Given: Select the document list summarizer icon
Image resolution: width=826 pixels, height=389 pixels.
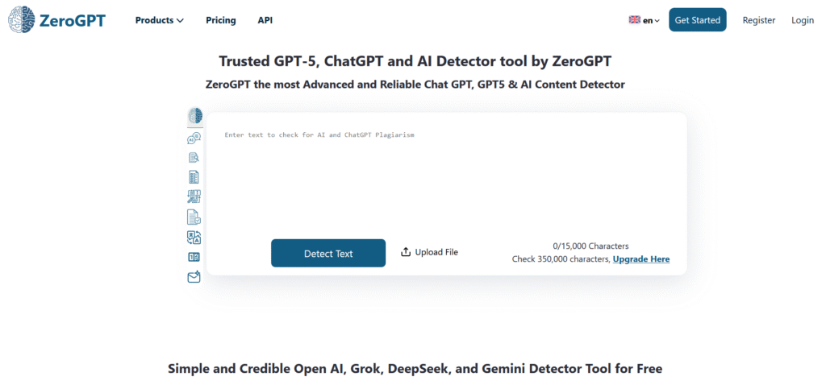Looking at the screenshot, I should click(194, 177).
